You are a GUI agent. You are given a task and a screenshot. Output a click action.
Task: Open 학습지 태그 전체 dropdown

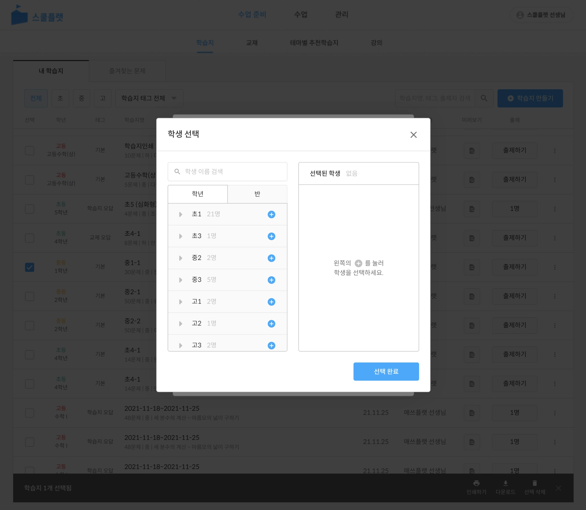pyautogui.click(x=149, y=98)
